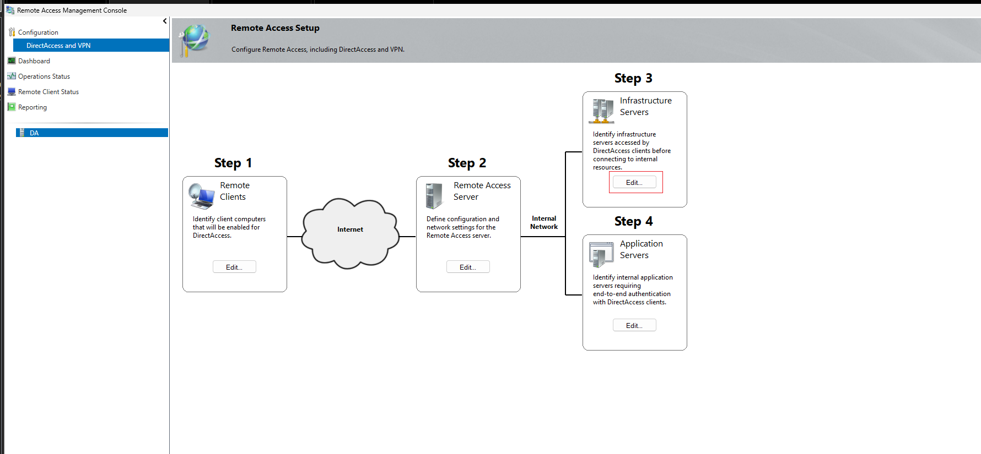This screenshot has width=981, height=454.
Task: Edit the Step 2 Remote Access Server settings
Action: 468,267
